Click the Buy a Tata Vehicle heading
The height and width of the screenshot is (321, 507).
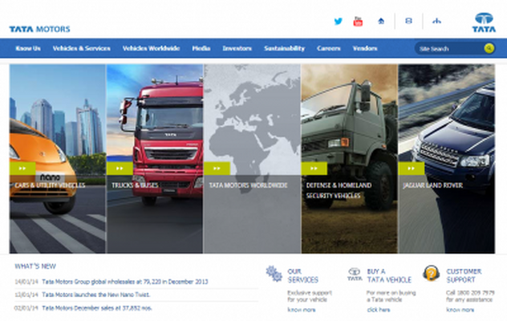click(389, 275)
